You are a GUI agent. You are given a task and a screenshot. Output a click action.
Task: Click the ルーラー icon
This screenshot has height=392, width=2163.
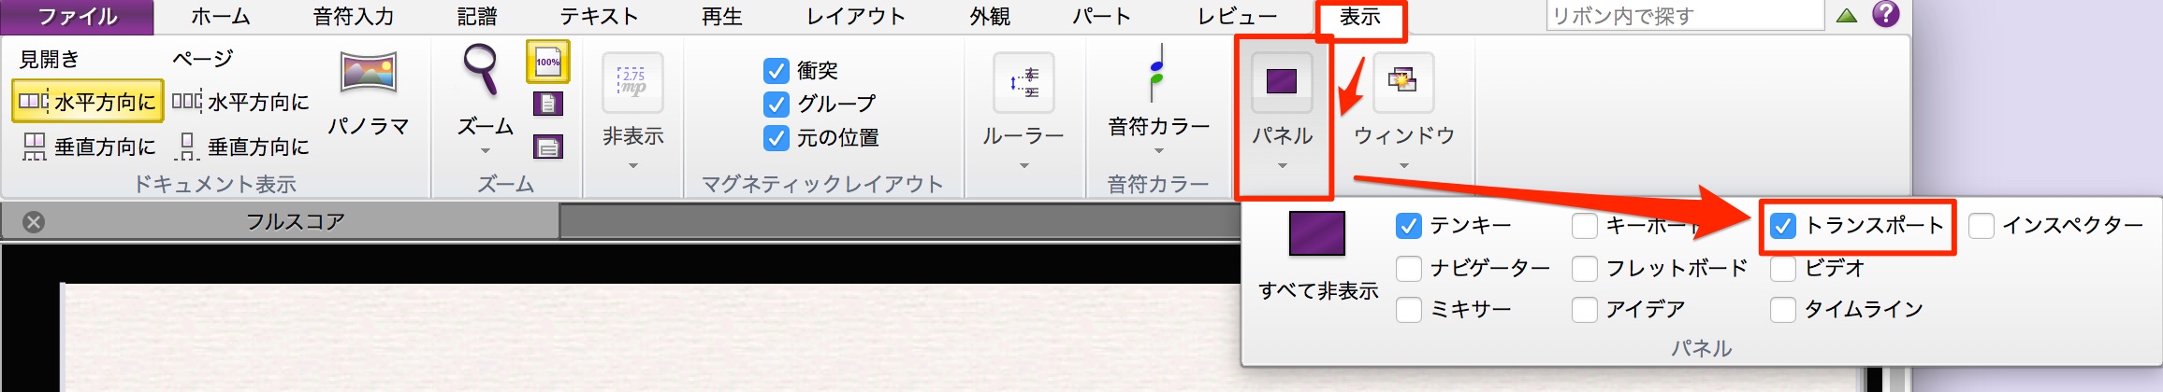(1023, 82)
